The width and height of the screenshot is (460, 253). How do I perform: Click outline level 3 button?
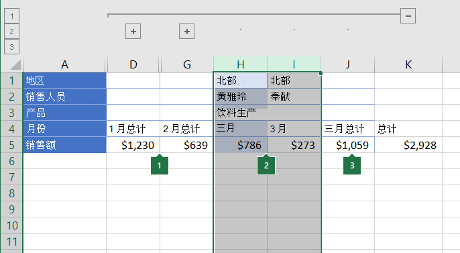point(12,47)
